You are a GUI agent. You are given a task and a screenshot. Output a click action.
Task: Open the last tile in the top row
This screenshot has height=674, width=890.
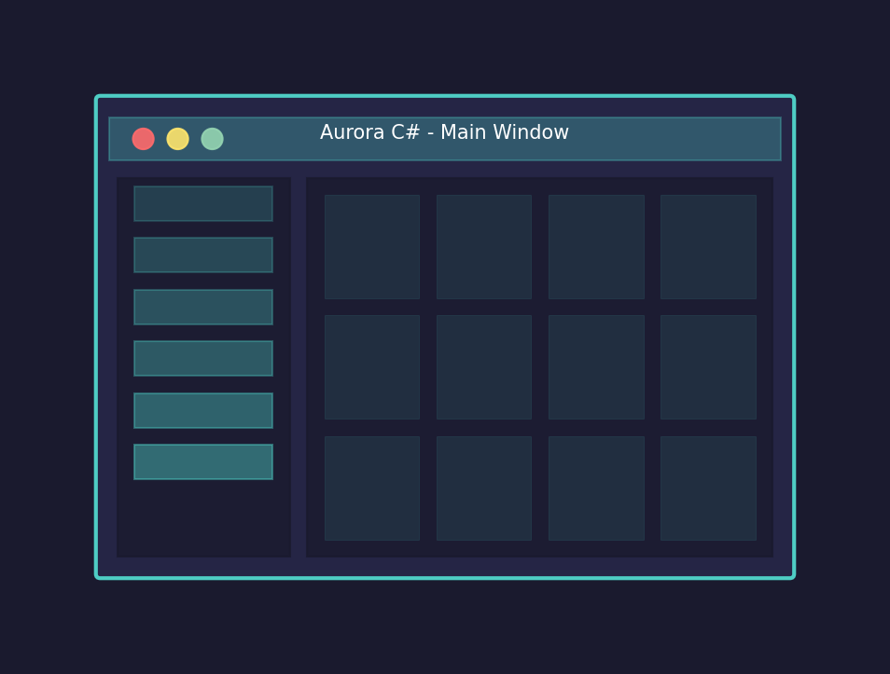coord(707,247)
